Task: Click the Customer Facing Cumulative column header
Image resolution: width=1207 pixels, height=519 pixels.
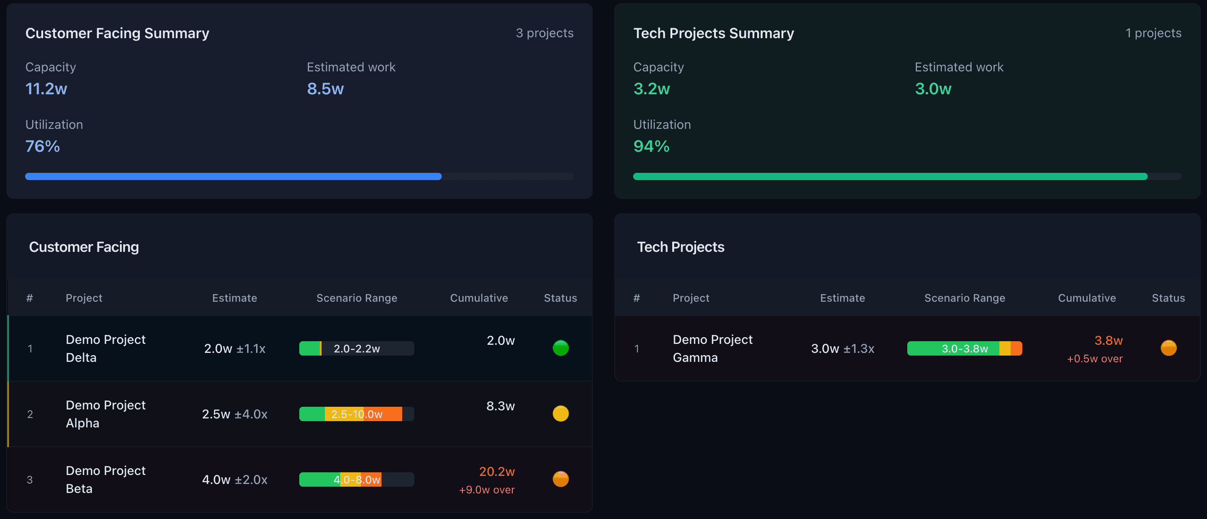Action: click(x=479, y=298)
